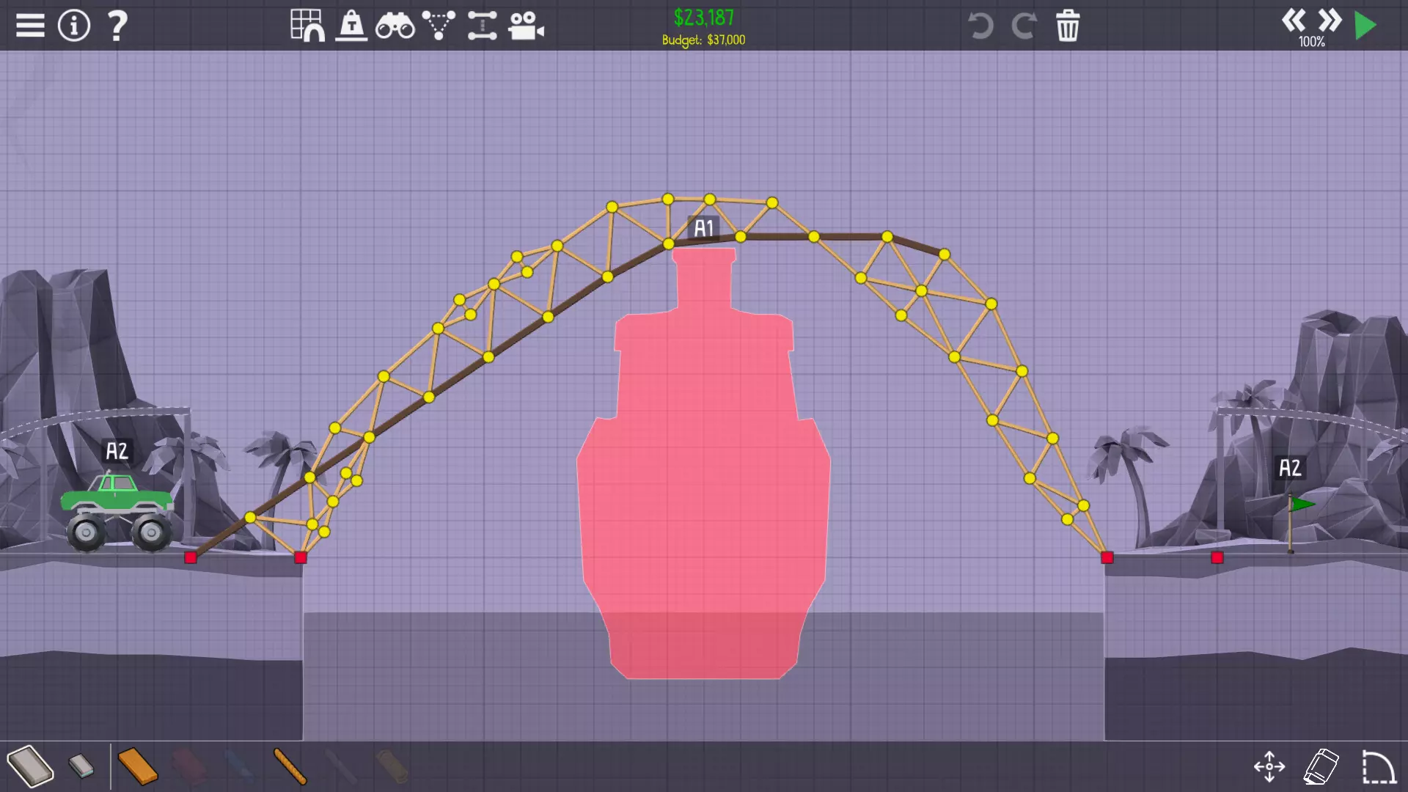
Task: Undo the last bridge edit
Action: pos(980,26)
